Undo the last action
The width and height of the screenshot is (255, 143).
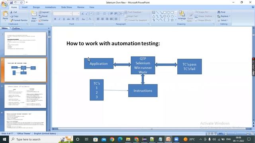(x=16, y=2)
